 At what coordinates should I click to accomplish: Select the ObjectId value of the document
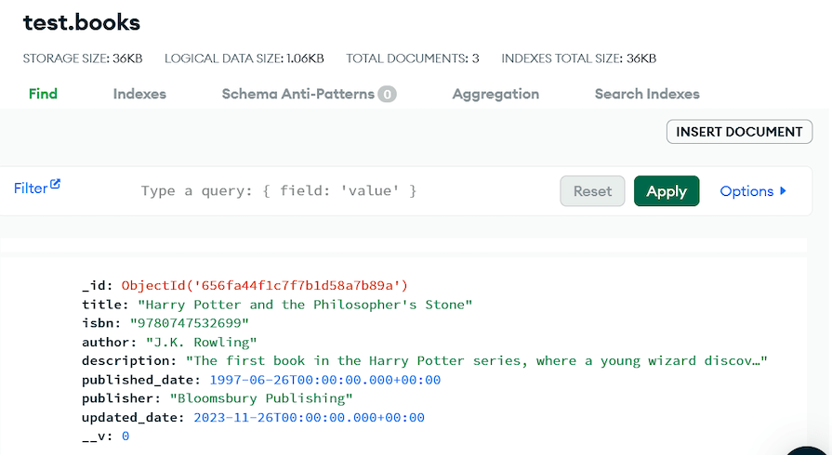click(x=265, y=286)
